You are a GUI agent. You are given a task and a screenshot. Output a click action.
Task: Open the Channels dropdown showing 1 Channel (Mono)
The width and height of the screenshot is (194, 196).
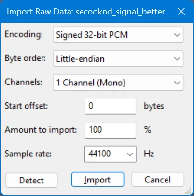coord(118,83)
